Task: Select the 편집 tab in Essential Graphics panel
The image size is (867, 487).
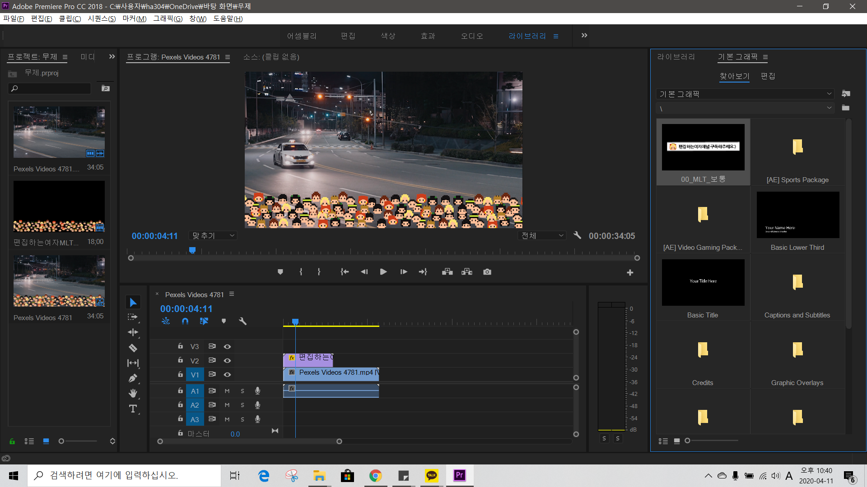Action: pos(768,76)
